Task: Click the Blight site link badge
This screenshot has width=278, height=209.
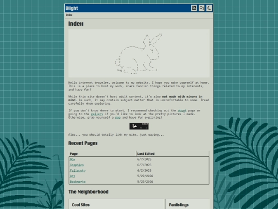Action: [139, 126]
